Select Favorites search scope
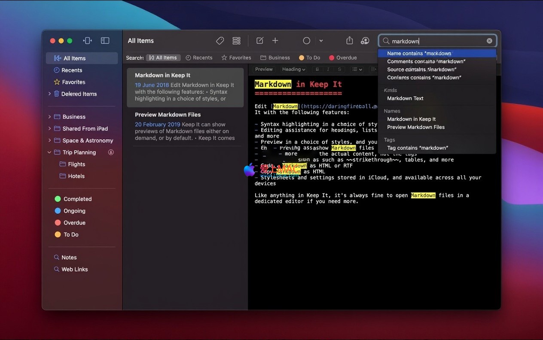Screen dimensions: 543x340 tap(236, 58)
